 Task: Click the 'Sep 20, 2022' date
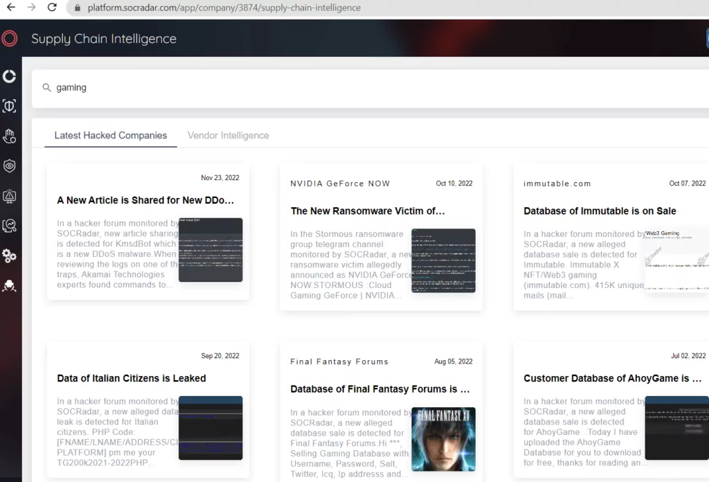tap(220, 356)
